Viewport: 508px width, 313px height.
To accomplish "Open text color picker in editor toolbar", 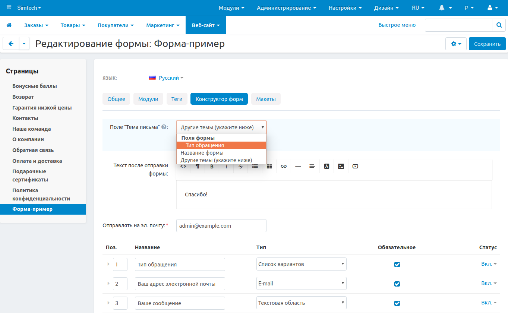I will 326,167.
